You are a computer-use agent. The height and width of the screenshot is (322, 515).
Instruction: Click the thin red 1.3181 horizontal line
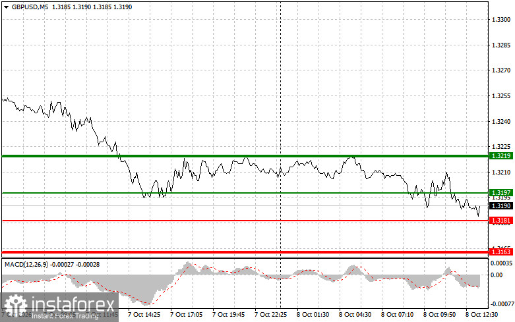pos(245,221)
